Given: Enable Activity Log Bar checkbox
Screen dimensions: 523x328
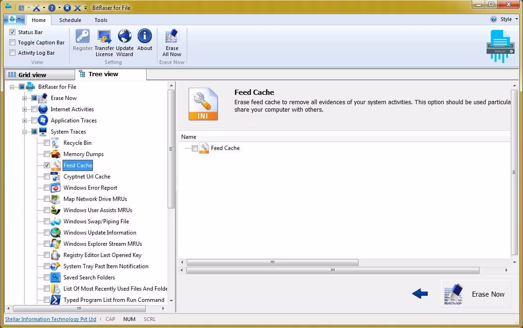Looking at the screenshot, I should (x=12, y=53).
